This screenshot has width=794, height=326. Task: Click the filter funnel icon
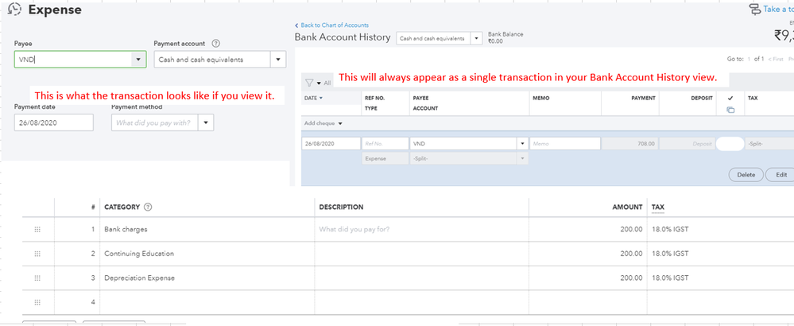309,83
